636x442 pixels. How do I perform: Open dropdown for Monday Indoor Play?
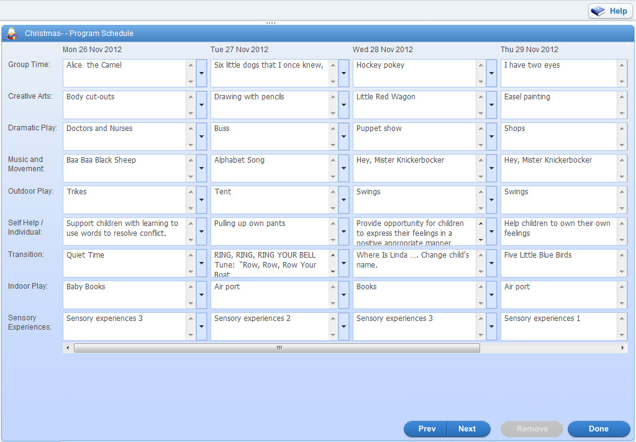pos(202,295)
